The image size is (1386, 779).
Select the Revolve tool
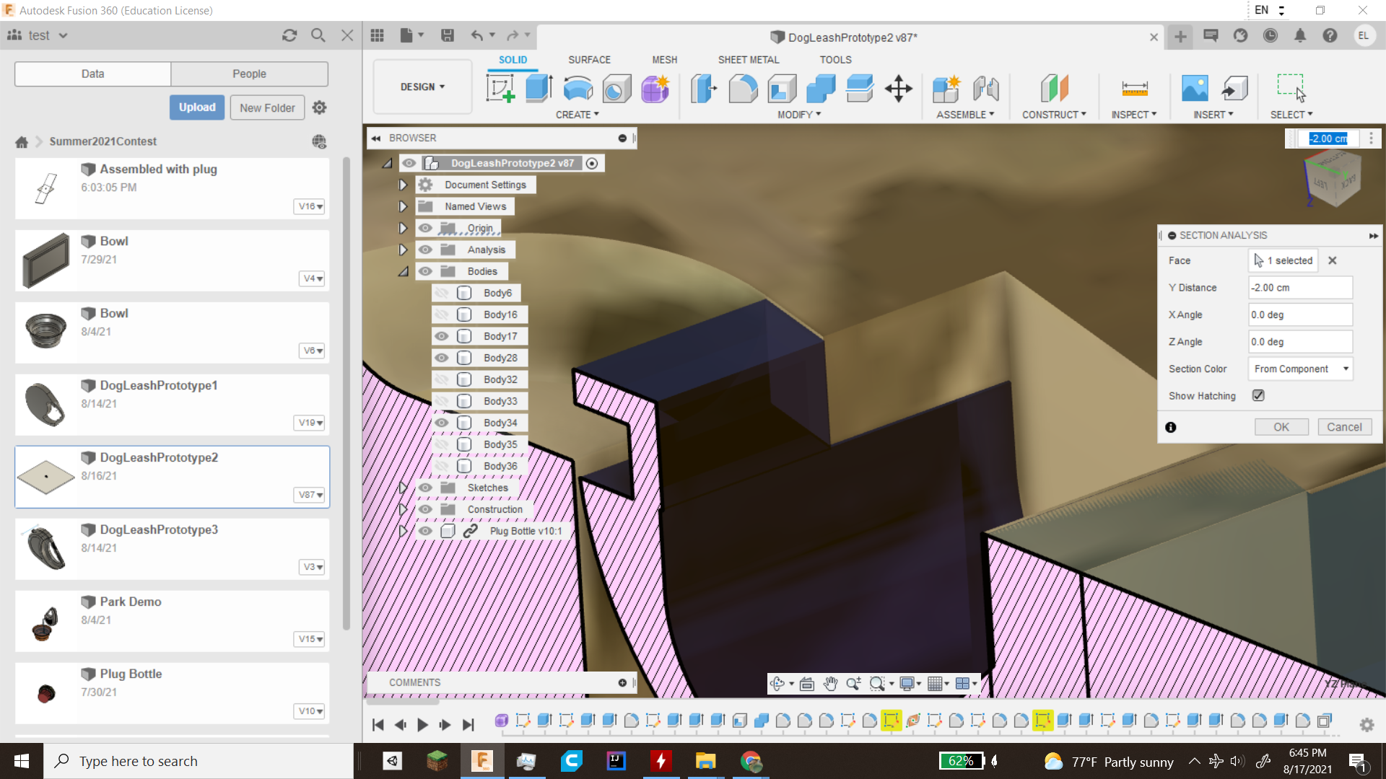pos(577,88)
